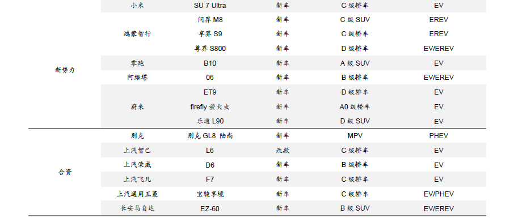
Task: Select the SU 7 Ultra cell
Action: (x=210, y=6)
